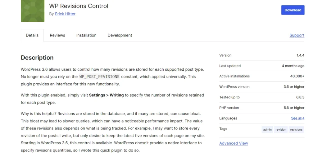The width and height of the screenshot is (318, 153).
Task: Click the Last updated label
Action: pyautogui.click(x=230, y=66)
